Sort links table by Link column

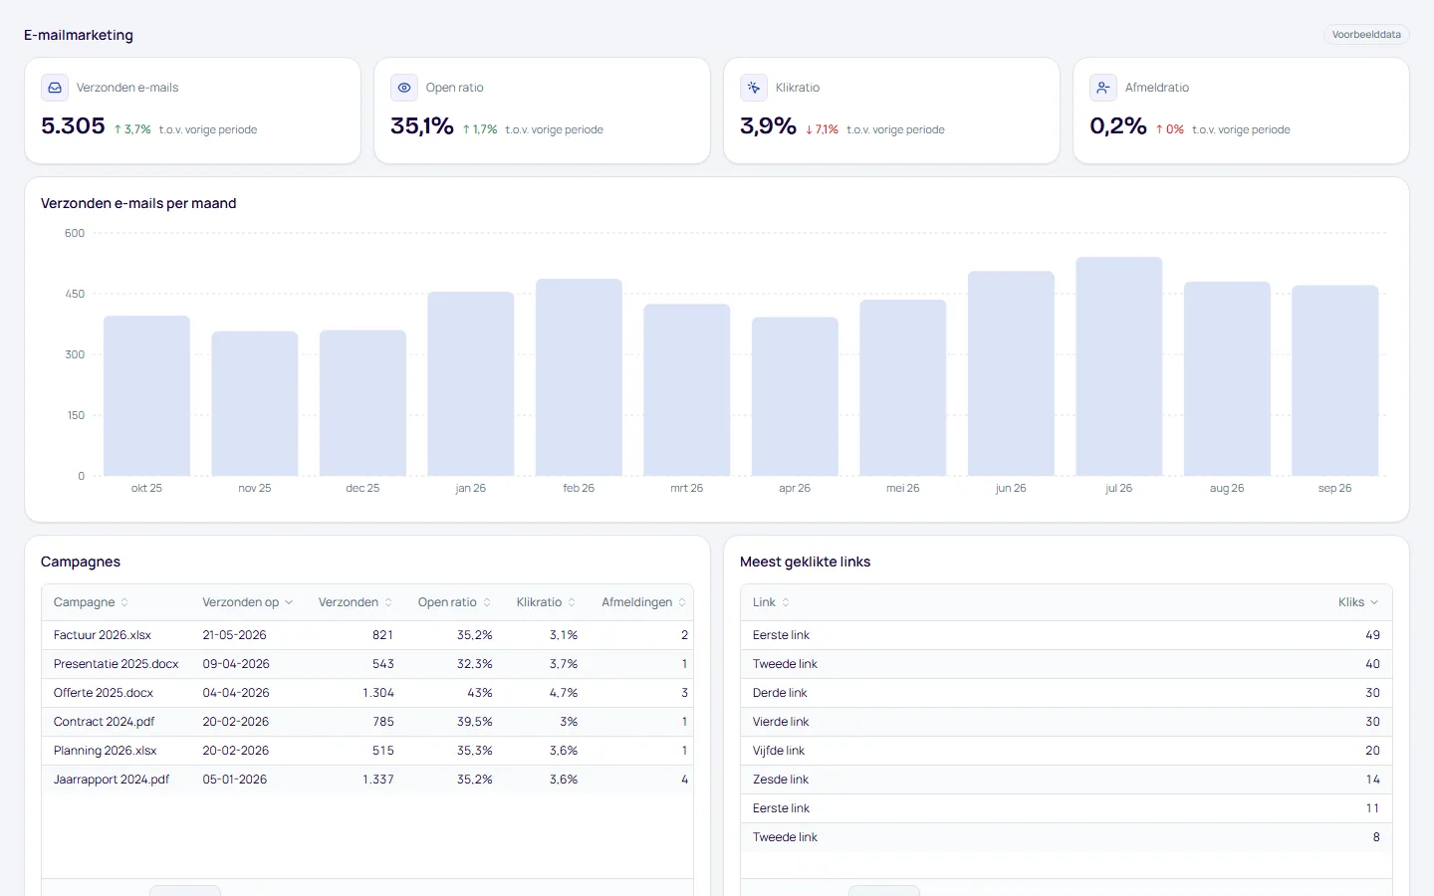coord(772,602)
